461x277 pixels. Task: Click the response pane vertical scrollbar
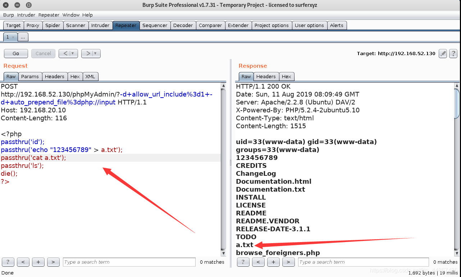[x=457, y=169]
